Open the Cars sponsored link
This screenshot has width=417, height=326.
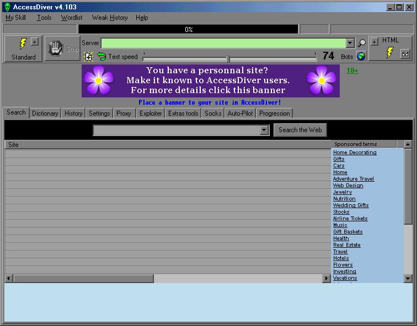tap(339, 166)
